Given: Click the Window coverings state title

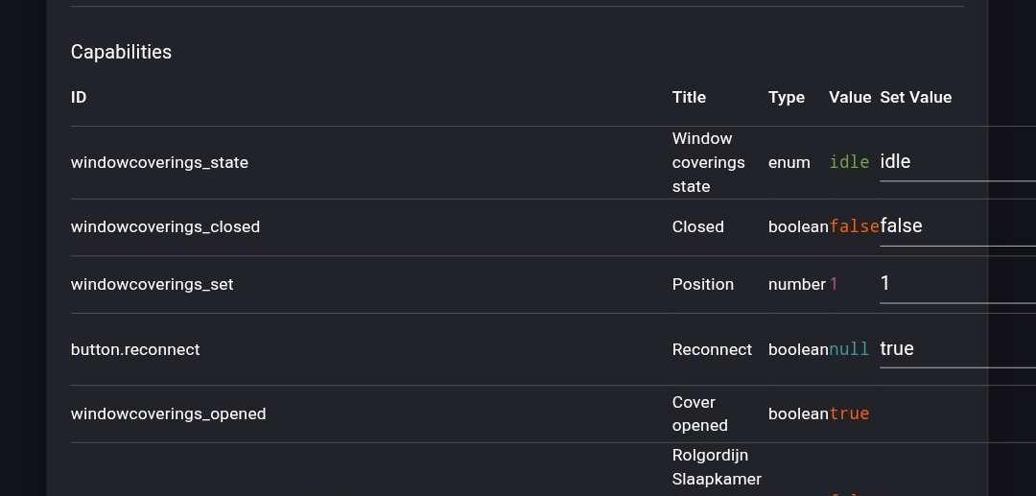Looking at the screenshot, I should (x=708, y=162).
